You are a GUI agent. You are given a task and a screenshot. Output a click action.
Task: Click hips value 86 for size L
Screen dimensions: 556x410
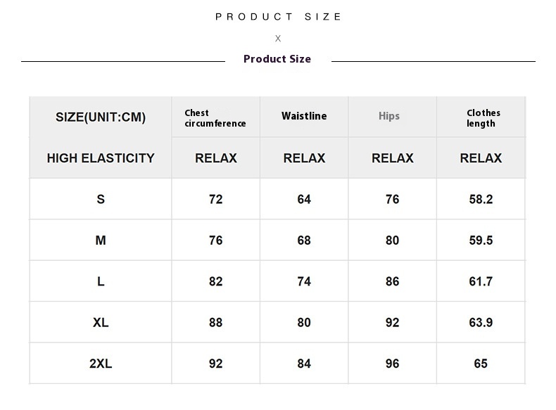tap(393, 281)
